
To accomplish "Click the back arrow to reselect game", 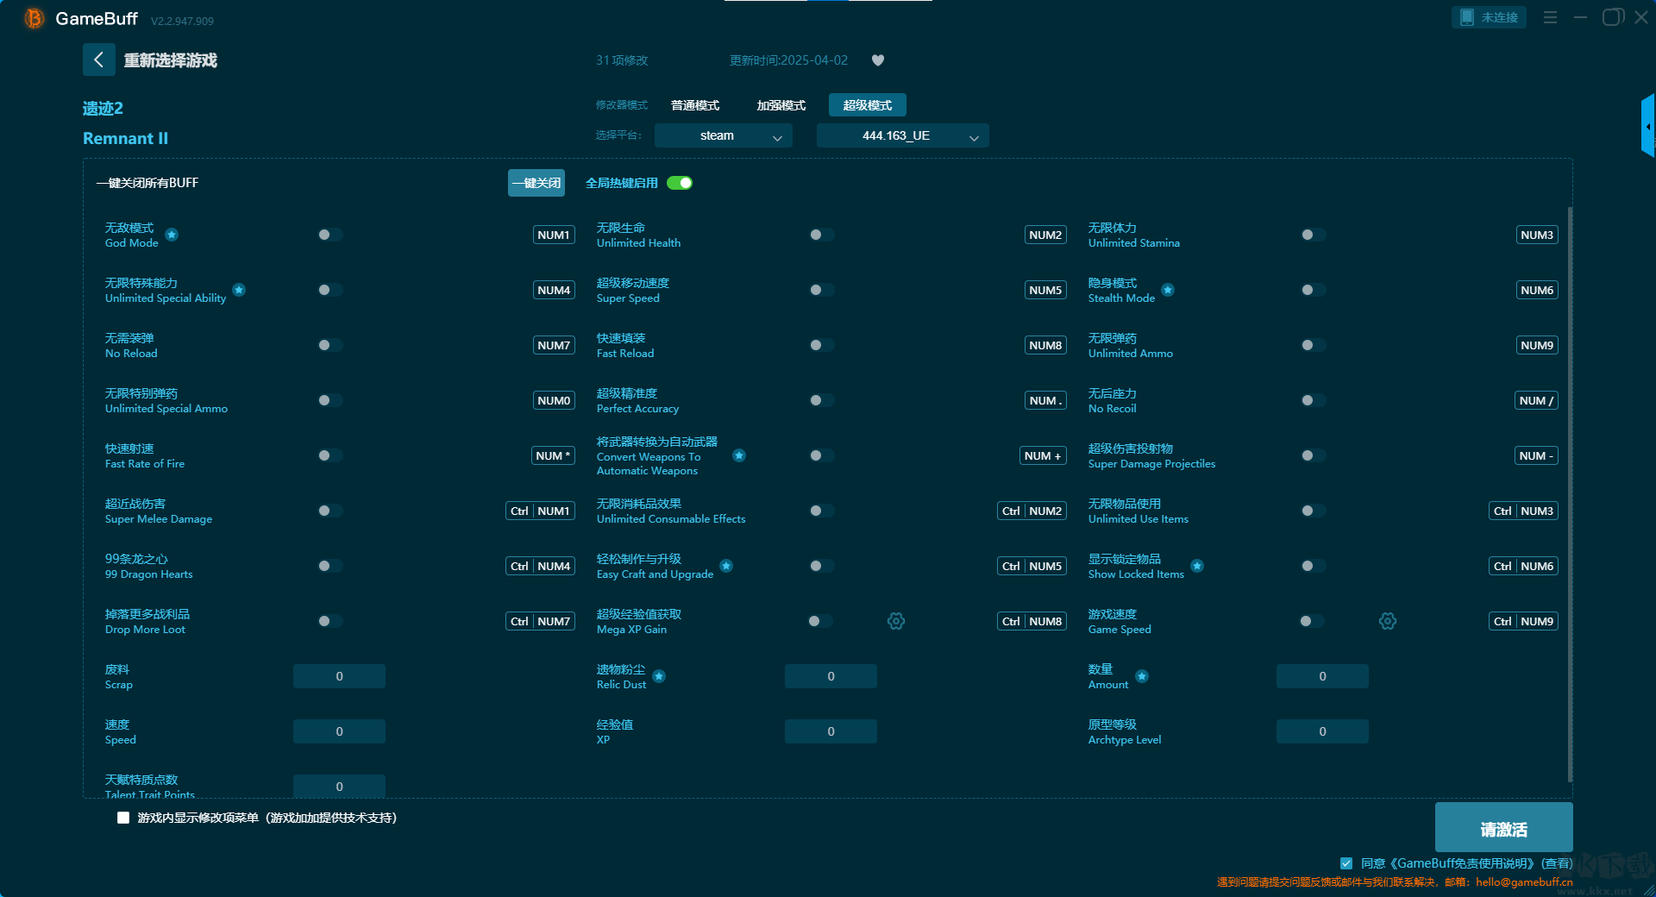I will [98, 60].
